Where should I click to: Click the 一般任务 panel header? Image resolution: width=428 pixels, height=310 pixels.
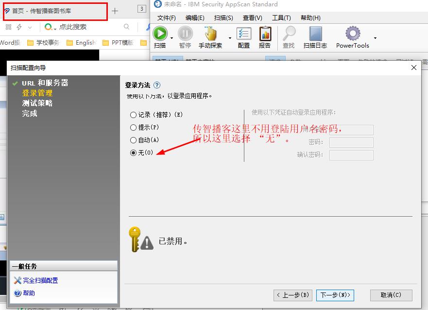click(64, 266)
